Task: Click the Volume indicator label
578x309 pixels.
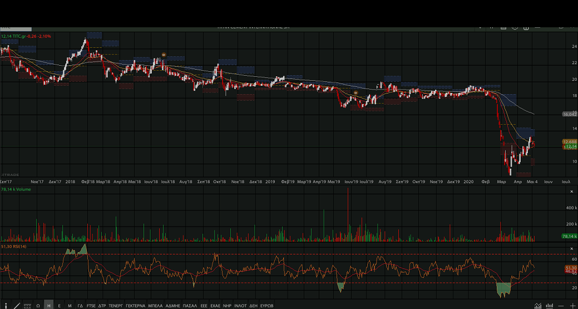Action: pyautogui.click(x=16, y=189)
